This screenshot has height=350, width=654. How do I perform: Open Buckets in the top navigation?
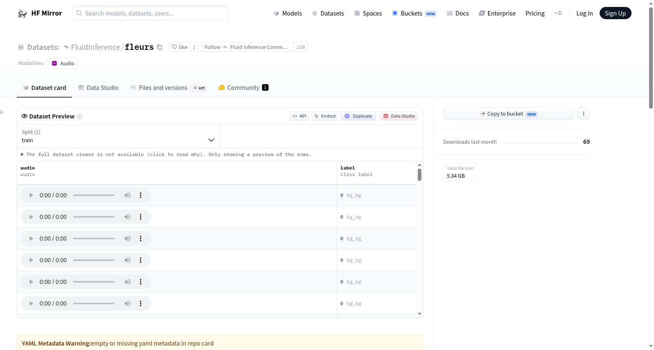tap(414, 13)
